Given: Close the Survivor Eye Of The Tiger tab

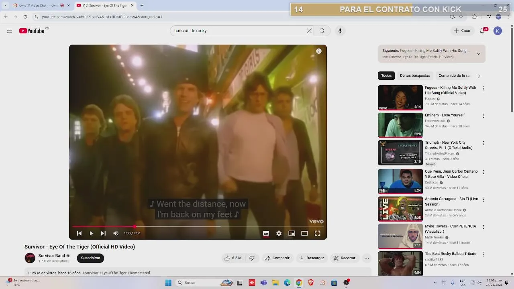Looking at the screenshot, I should click(x=132, y=6).
